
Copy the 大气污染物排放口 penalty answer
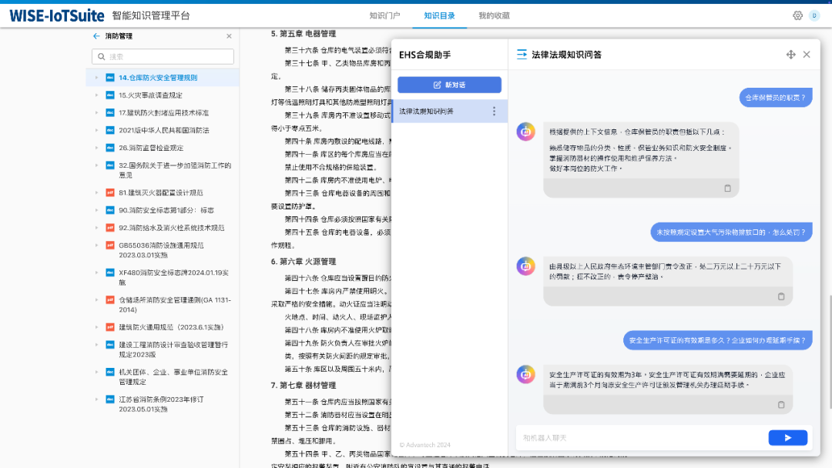click(x=781, y=296)
